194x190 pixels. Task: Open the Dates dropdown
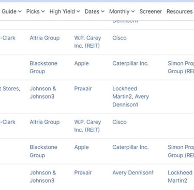[95, 11]
